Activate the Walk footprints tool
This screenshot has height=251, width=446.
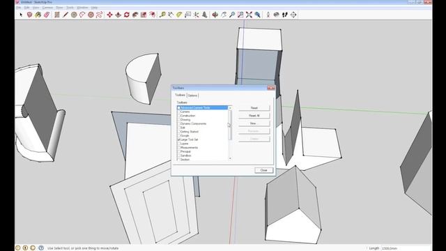pos(285,15)
